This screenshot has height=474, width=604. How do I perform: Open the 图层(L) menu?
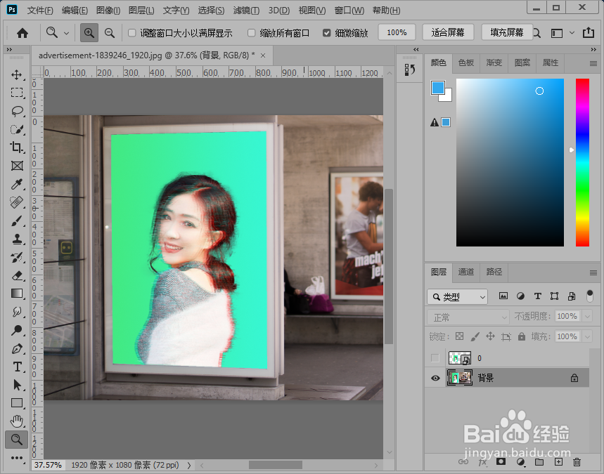(141, 11)
